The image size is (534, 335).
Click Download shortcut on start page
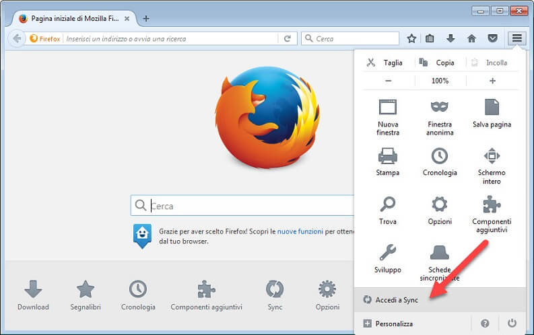click(33, 295)
